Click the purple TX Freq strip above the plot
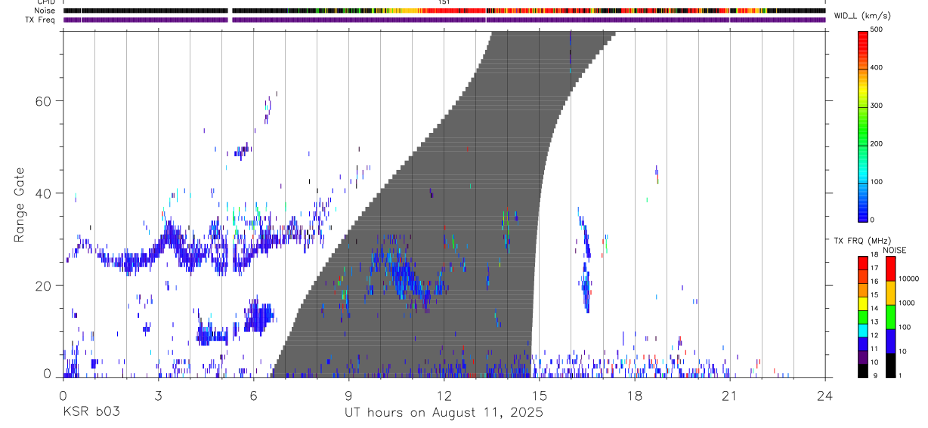This screenshot has height=428, width=928. coord(444,20)
